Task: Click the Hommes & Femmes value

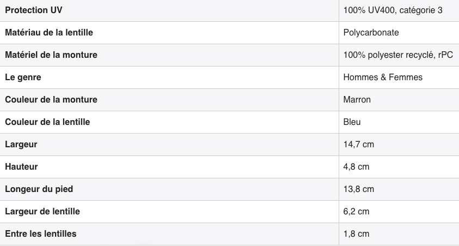Action: click(383, 77)
